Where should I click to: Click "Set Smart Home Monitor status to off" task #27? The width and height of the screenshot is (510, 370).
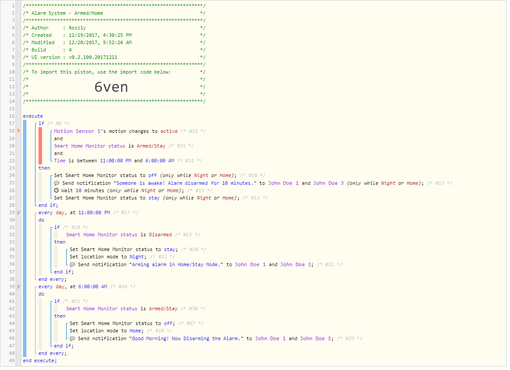[x=122, y=324]
